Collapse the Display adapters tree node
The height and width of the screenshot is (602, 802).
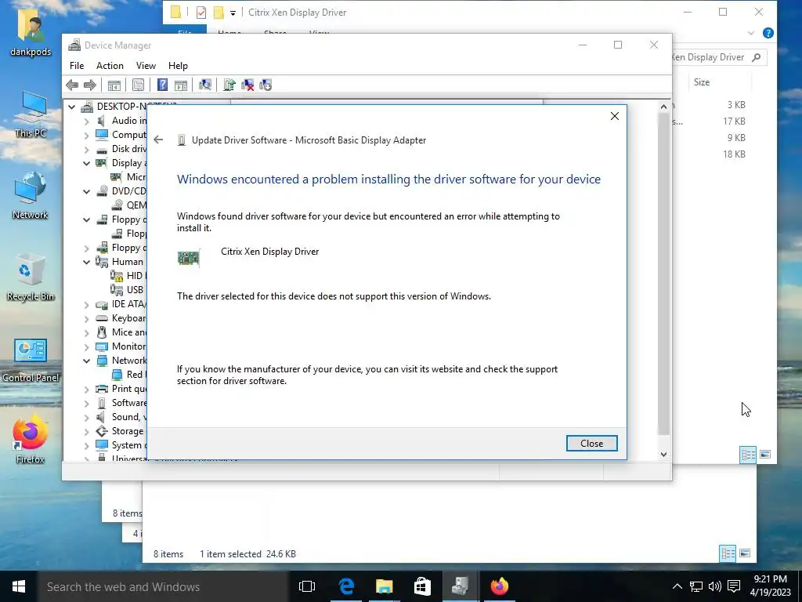(86, 163)
